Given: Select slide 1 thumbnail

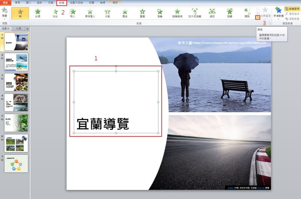Looking at the screenshot, I should point(16,42).
